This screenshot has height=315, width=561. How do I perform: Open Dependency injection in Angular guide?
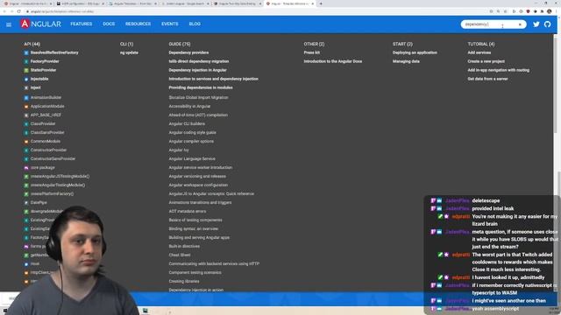(x=197, y=70)
